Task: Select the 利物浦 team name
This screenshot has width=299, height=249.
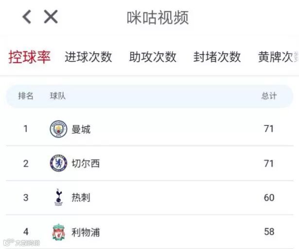Action: click(86, 232)
